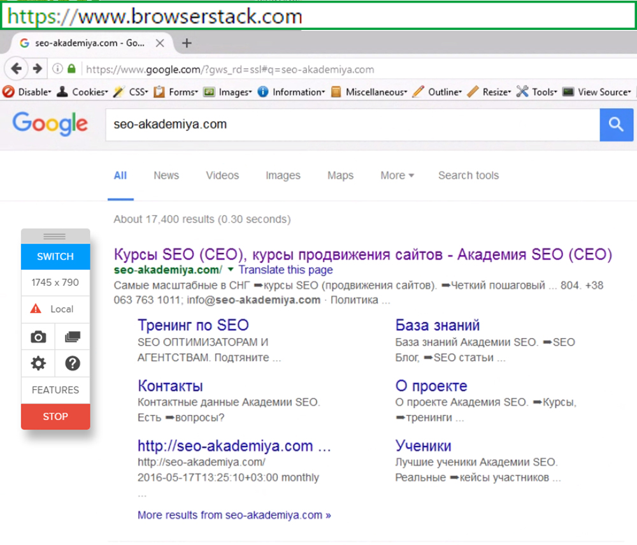Open the Outline toolbar menu
This screenshot has width=637, height=545.
click(437, 92)
